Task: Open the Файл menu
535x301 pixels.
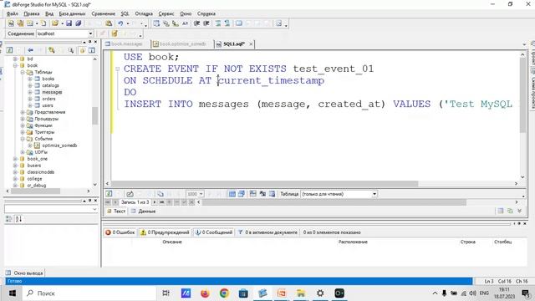Action: click(x=13, y=13)
